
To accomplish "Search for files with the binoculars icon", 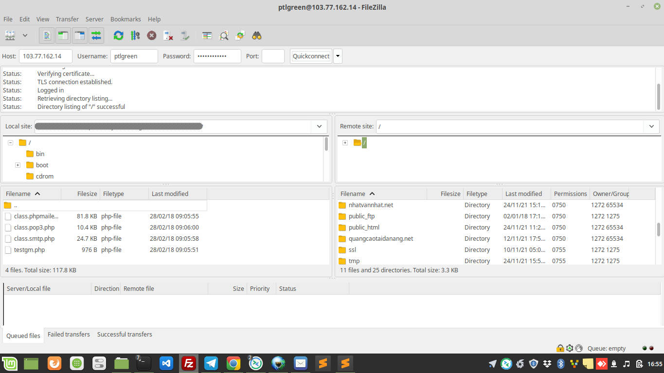I will [x=257, y=36].
